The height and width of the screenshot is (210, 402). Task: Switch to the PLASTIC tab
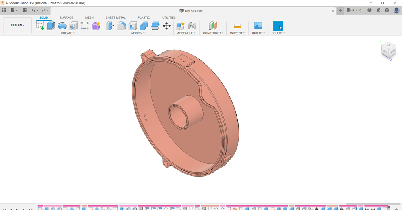144,17
